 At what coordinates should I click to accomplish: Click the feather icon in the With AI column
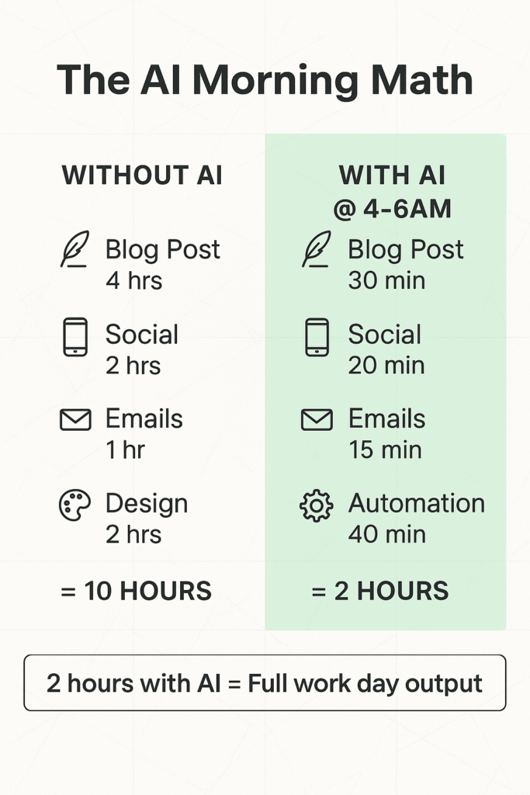coord(317,249)
